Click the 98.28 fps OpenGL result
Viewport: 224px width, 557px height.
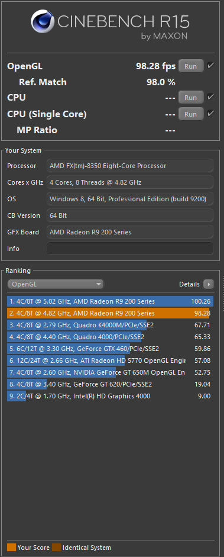click(155, 66)
